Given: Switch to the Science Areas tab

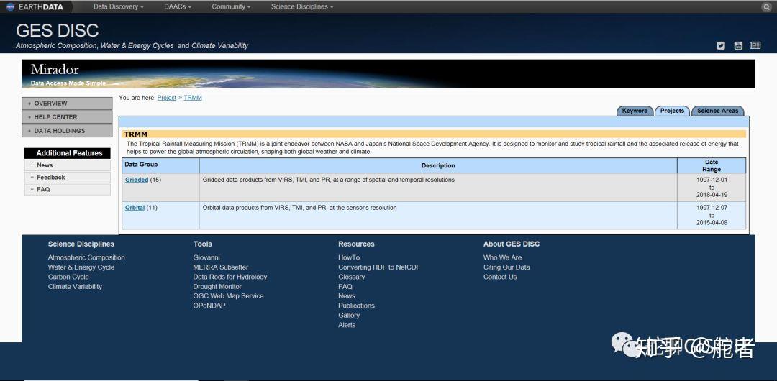Looking at the screenshot, I should 717,111.
